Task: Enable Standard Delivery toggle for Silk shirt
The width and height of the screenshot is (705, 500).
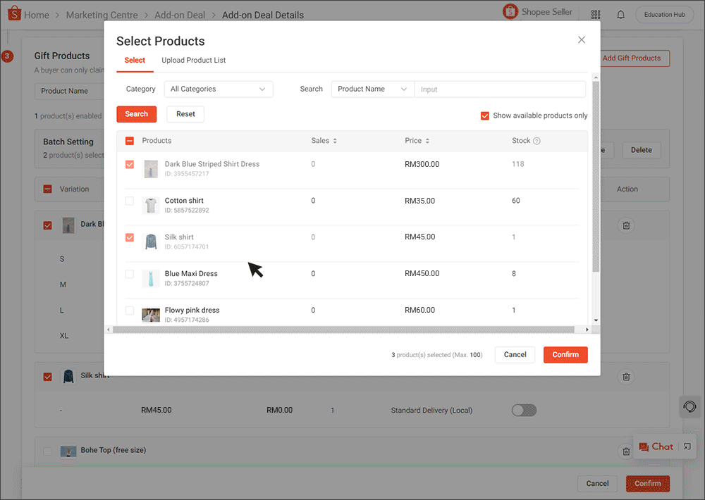Action: [524, 409]
